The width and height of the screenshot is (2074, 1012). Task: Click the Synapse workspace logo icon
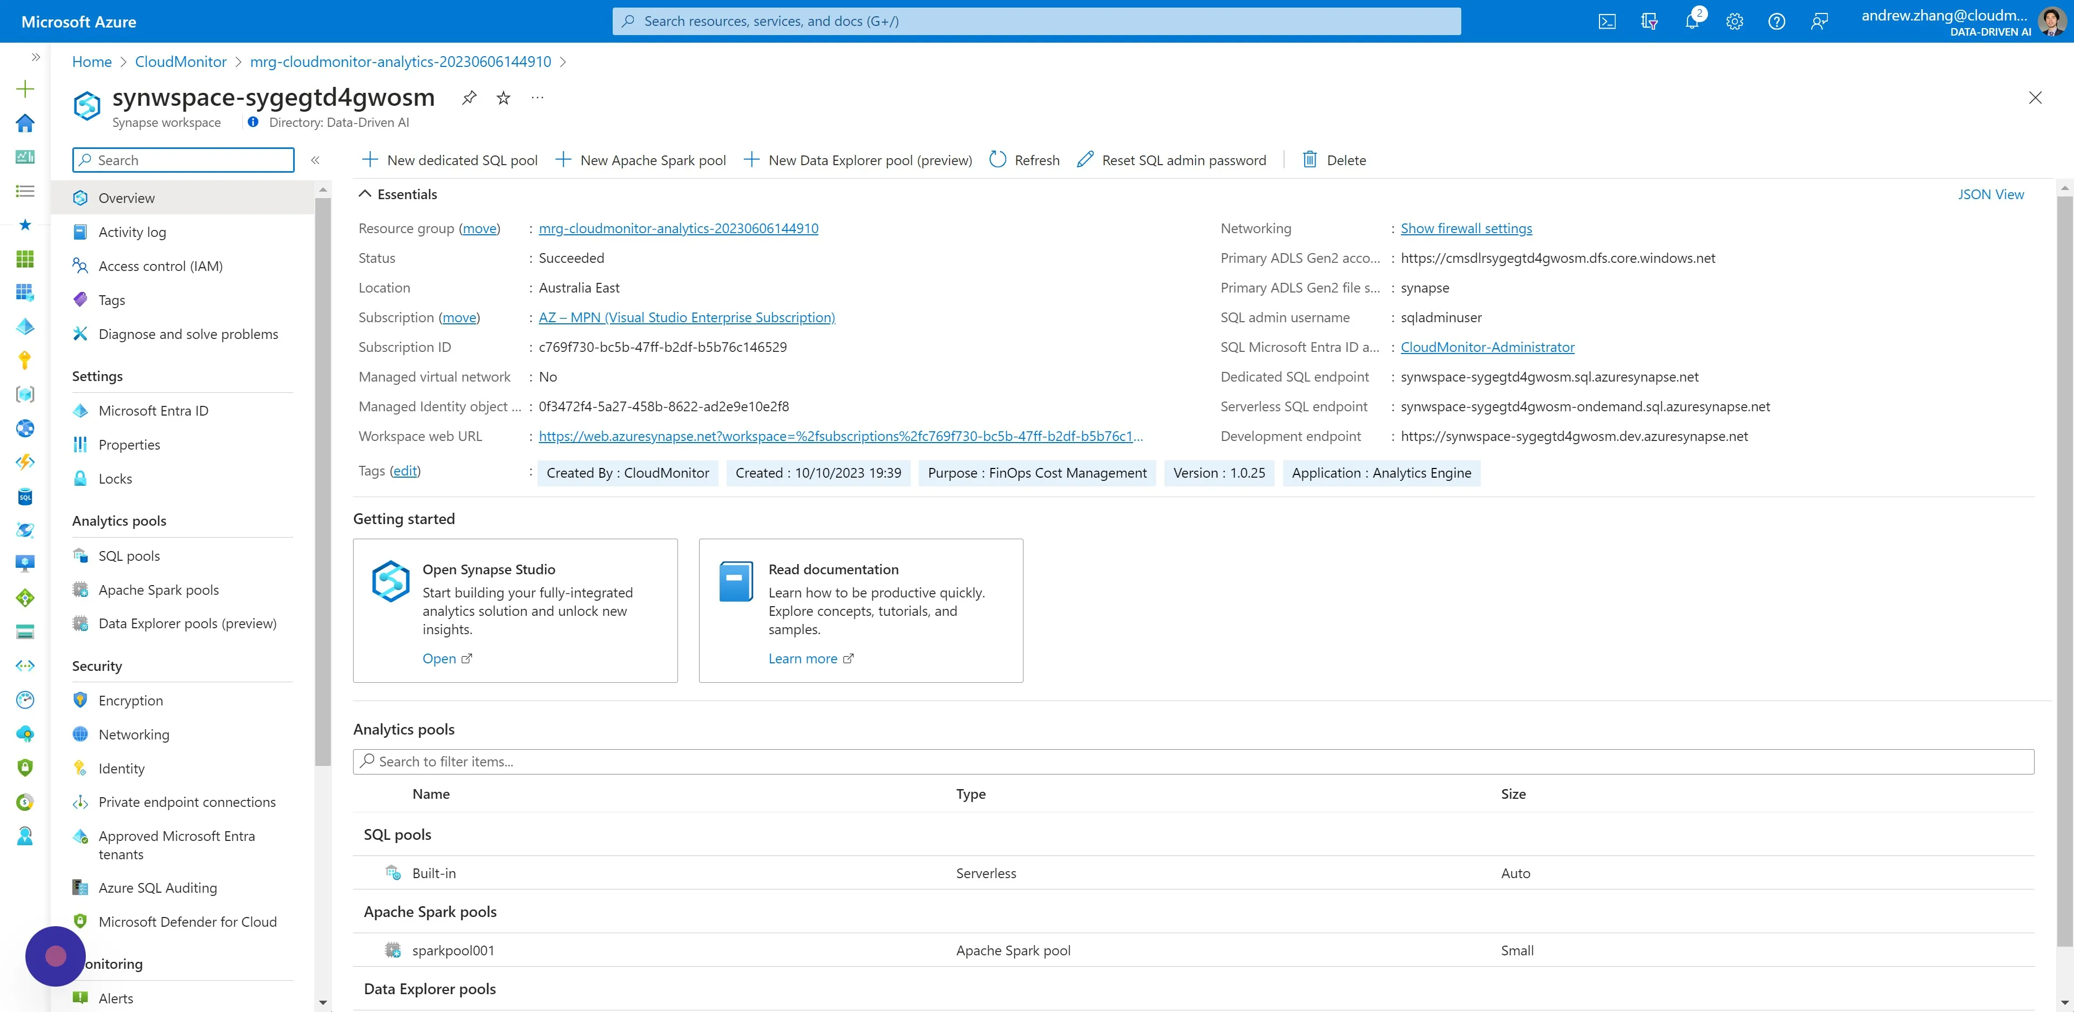(x=87, y=105)
